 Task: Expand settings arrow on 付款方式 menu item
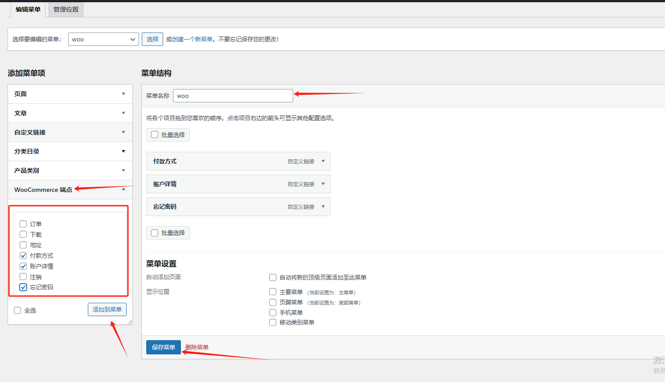pos(323,161)
